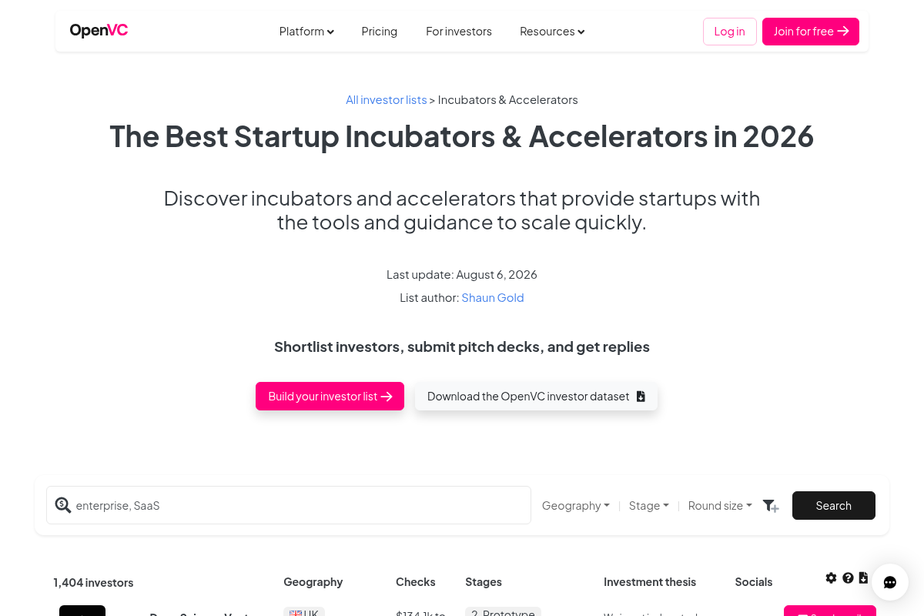
Task: Open the For investors page
Action: click(x=459, y=32)
